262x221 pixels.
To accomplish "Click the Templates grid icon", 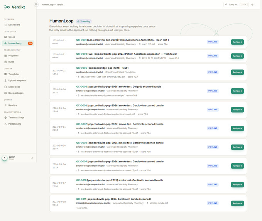I will (5, 74).
